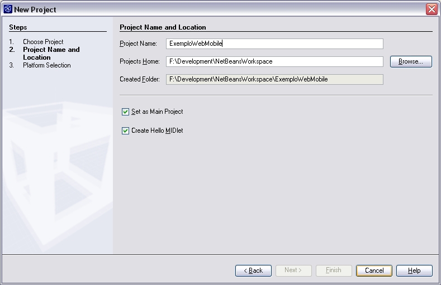This screenshot has width=441, height=285.
Task: Close the New Project dialog window
Action: pyautogui.click(x=431, y=9)
